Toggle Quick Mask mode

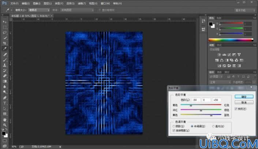coord(5,141)
